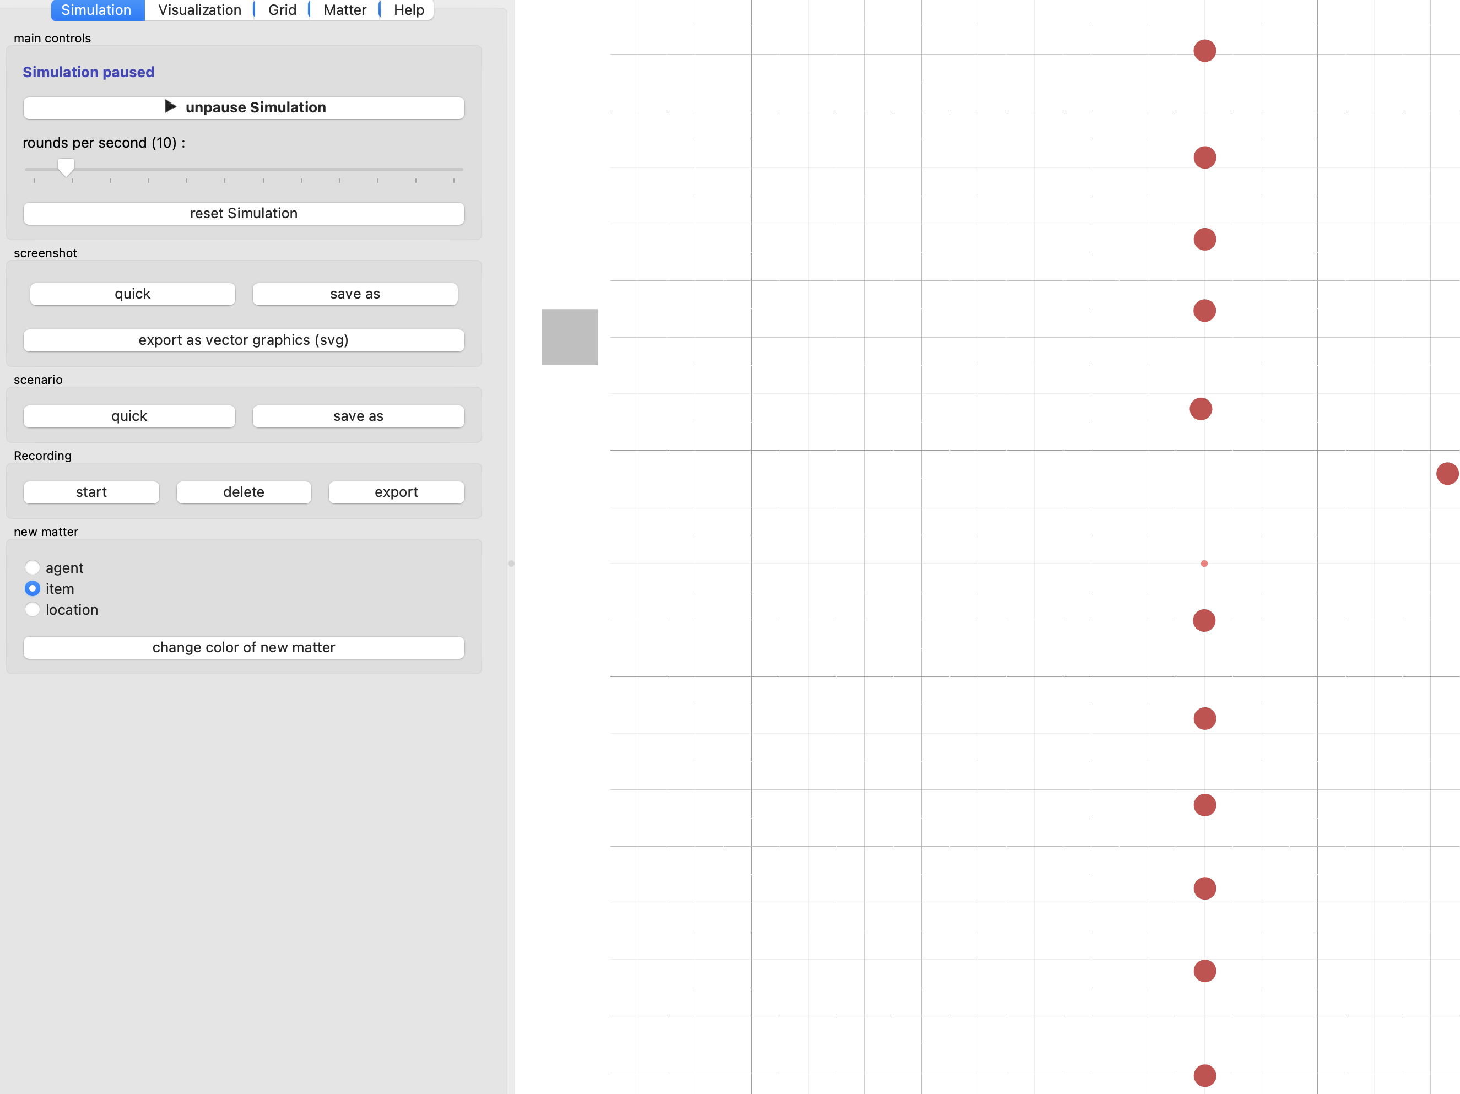This screenshot has height=1094, width=1460.
Task: Select the item radio button
Action: [x=33, y=588]
